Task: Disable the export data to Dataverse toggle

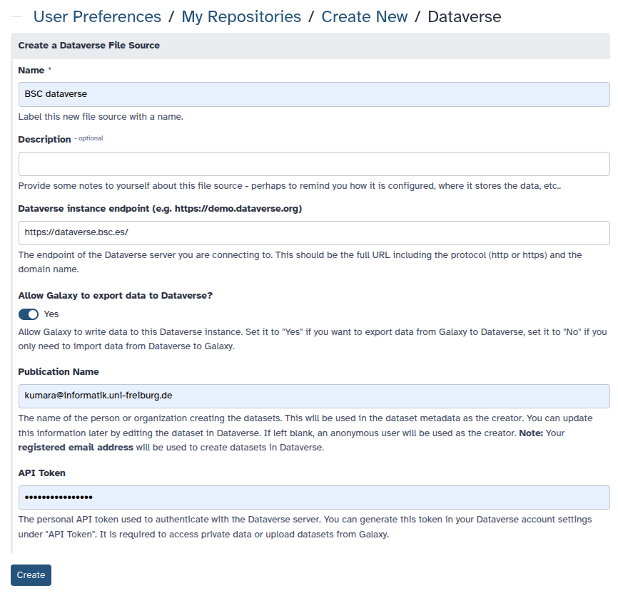Action: 28,314
